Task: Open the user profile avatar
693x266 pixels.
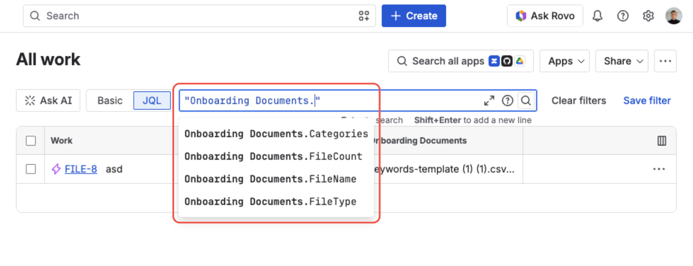Action: point(673,16)
